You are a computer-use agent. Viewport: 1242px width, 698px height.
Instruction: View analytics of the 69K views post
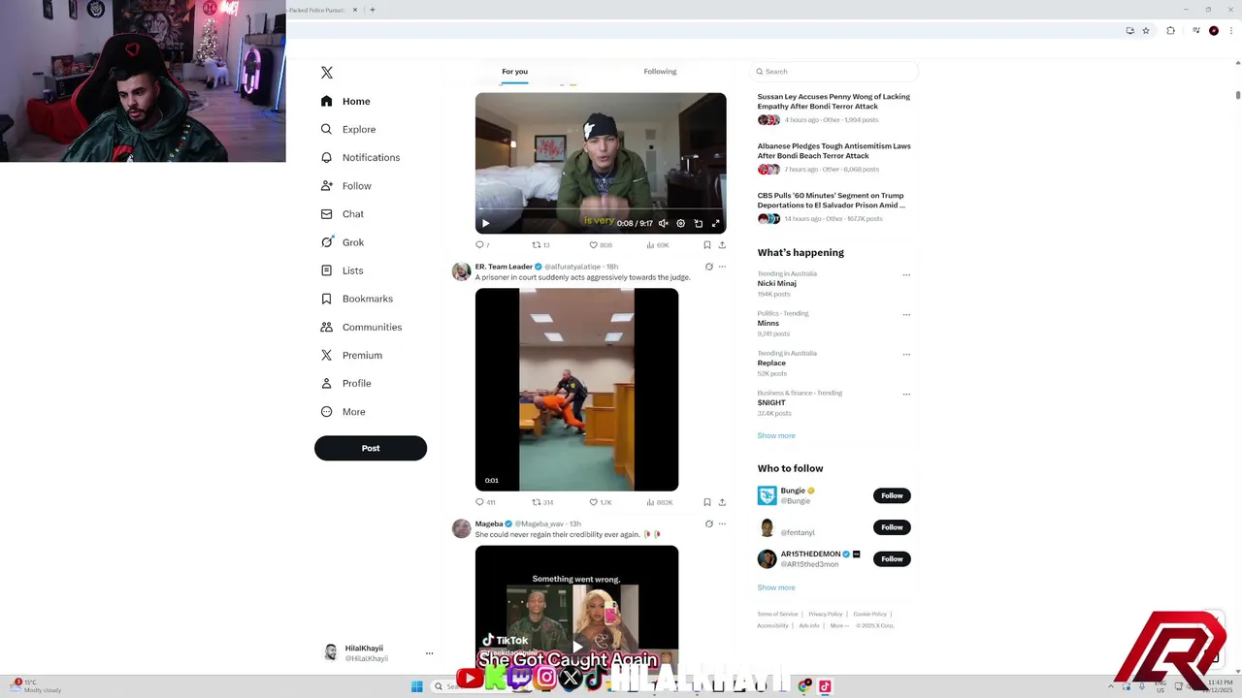(658, 245)
